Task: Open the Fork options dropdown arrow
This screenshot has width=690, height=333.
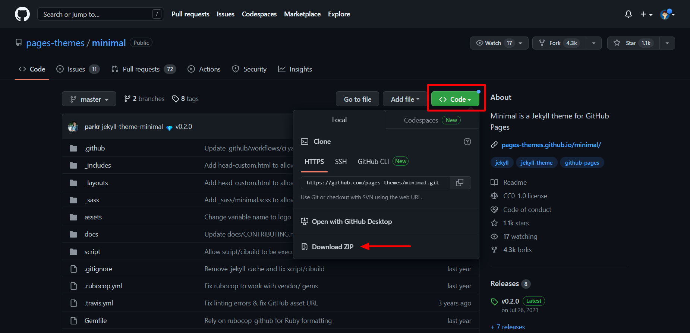Action: [x=594, y=43]
